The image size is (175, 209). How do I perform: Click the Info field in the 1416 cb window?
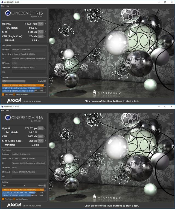[x=29, y=72]
